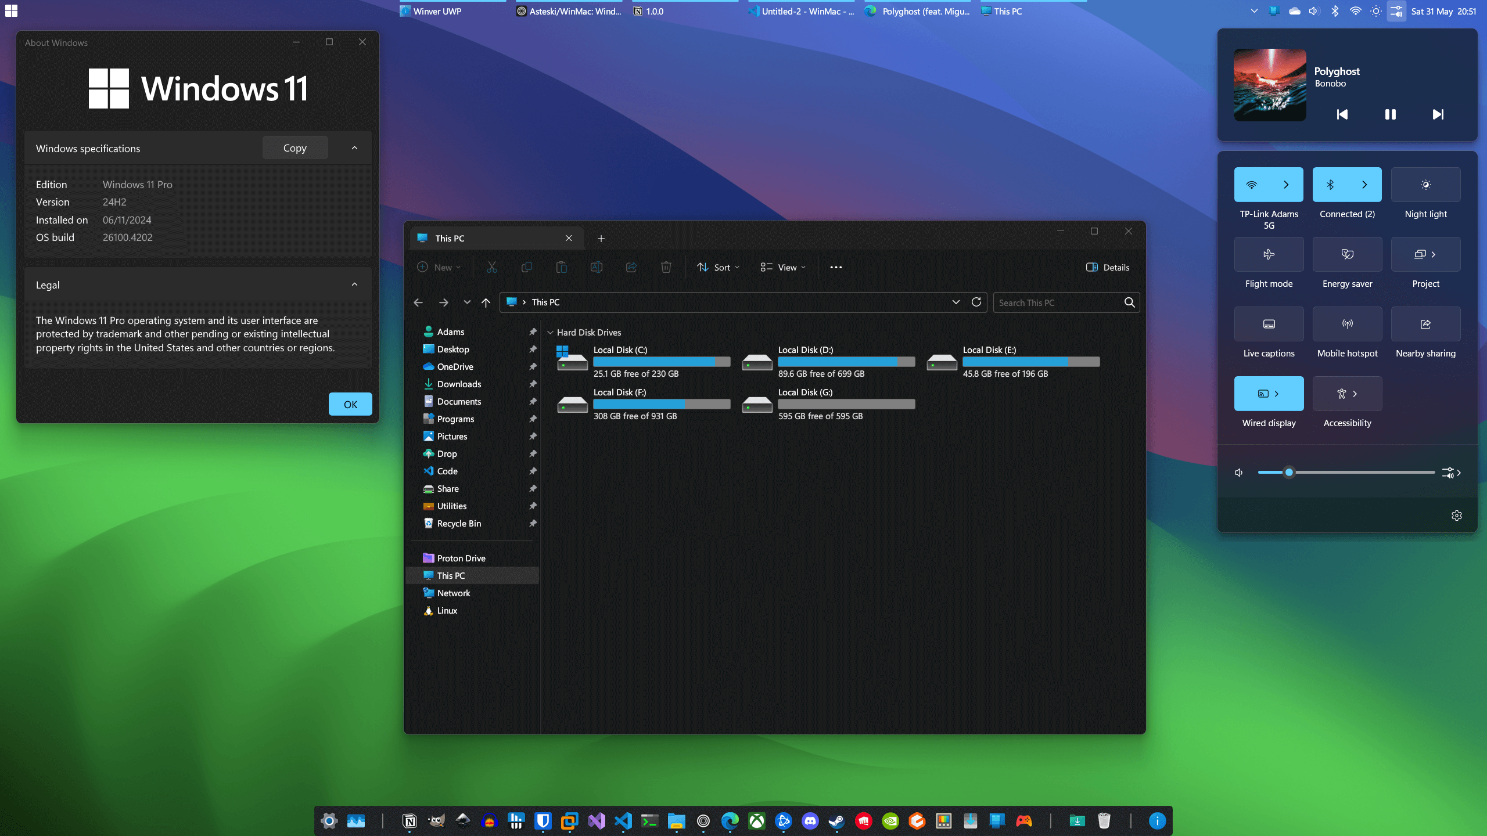Go up one folder with up arrow
Viewport: 1487px width, 836px height.
pyautogui.click(x=486, y=302)
